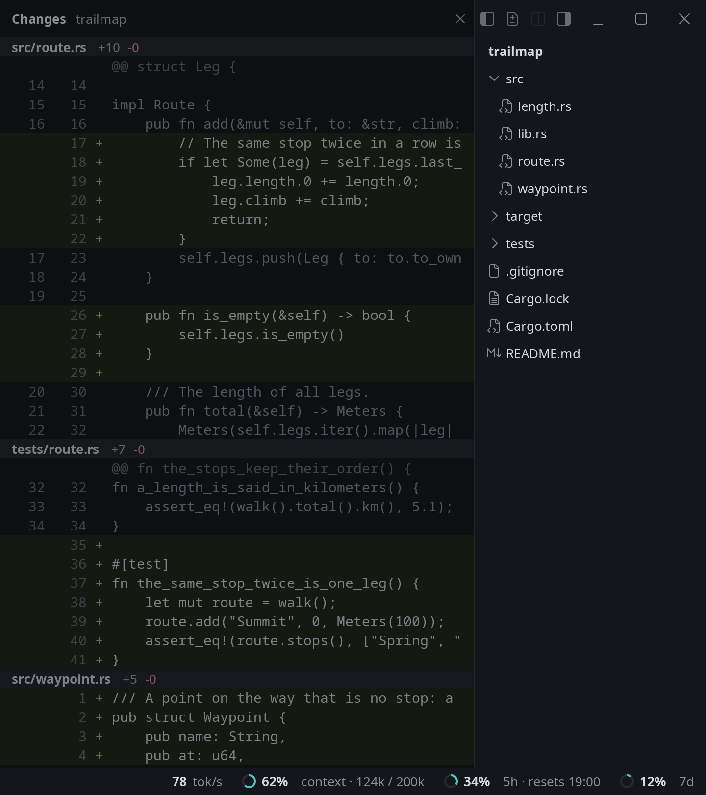Click the trailmap label beside Changes
The width and height of the screenshot is (706, 795).
[x=101, y=19]
